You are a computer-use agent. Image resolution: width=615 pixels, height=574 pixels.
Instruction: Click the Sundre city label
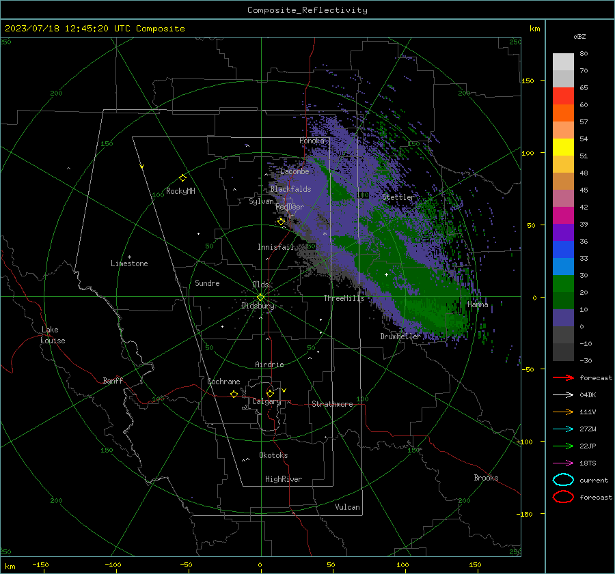(207, 283)
